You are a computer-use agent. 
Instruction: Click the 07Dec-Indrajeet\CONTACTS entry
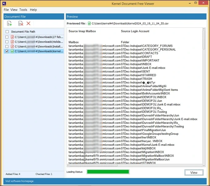click(140, 53)
